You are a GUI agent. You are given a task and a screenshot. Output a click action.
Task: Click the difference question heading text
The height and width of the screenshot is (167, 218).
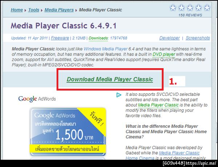point(166,131)
